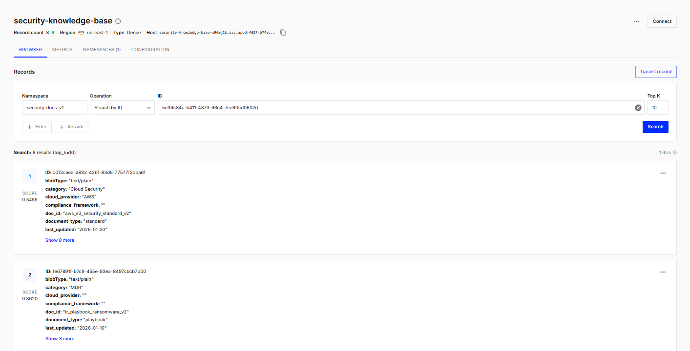Image resolution: width=690 pixels, height=351 pixels.
Task: Click the RUs info icon
Action: tap(674, 153)
